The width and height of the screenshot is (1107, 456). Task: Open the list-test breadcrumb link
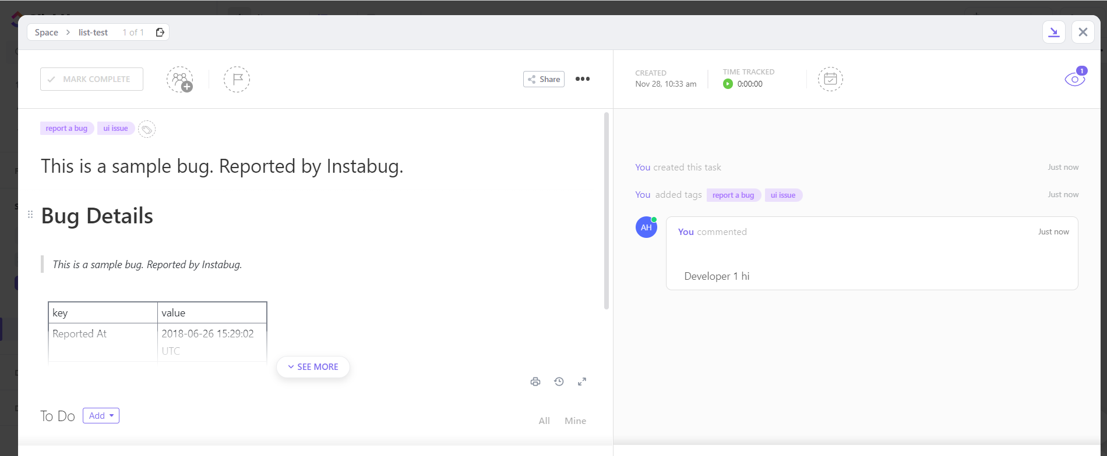point(93,33)
